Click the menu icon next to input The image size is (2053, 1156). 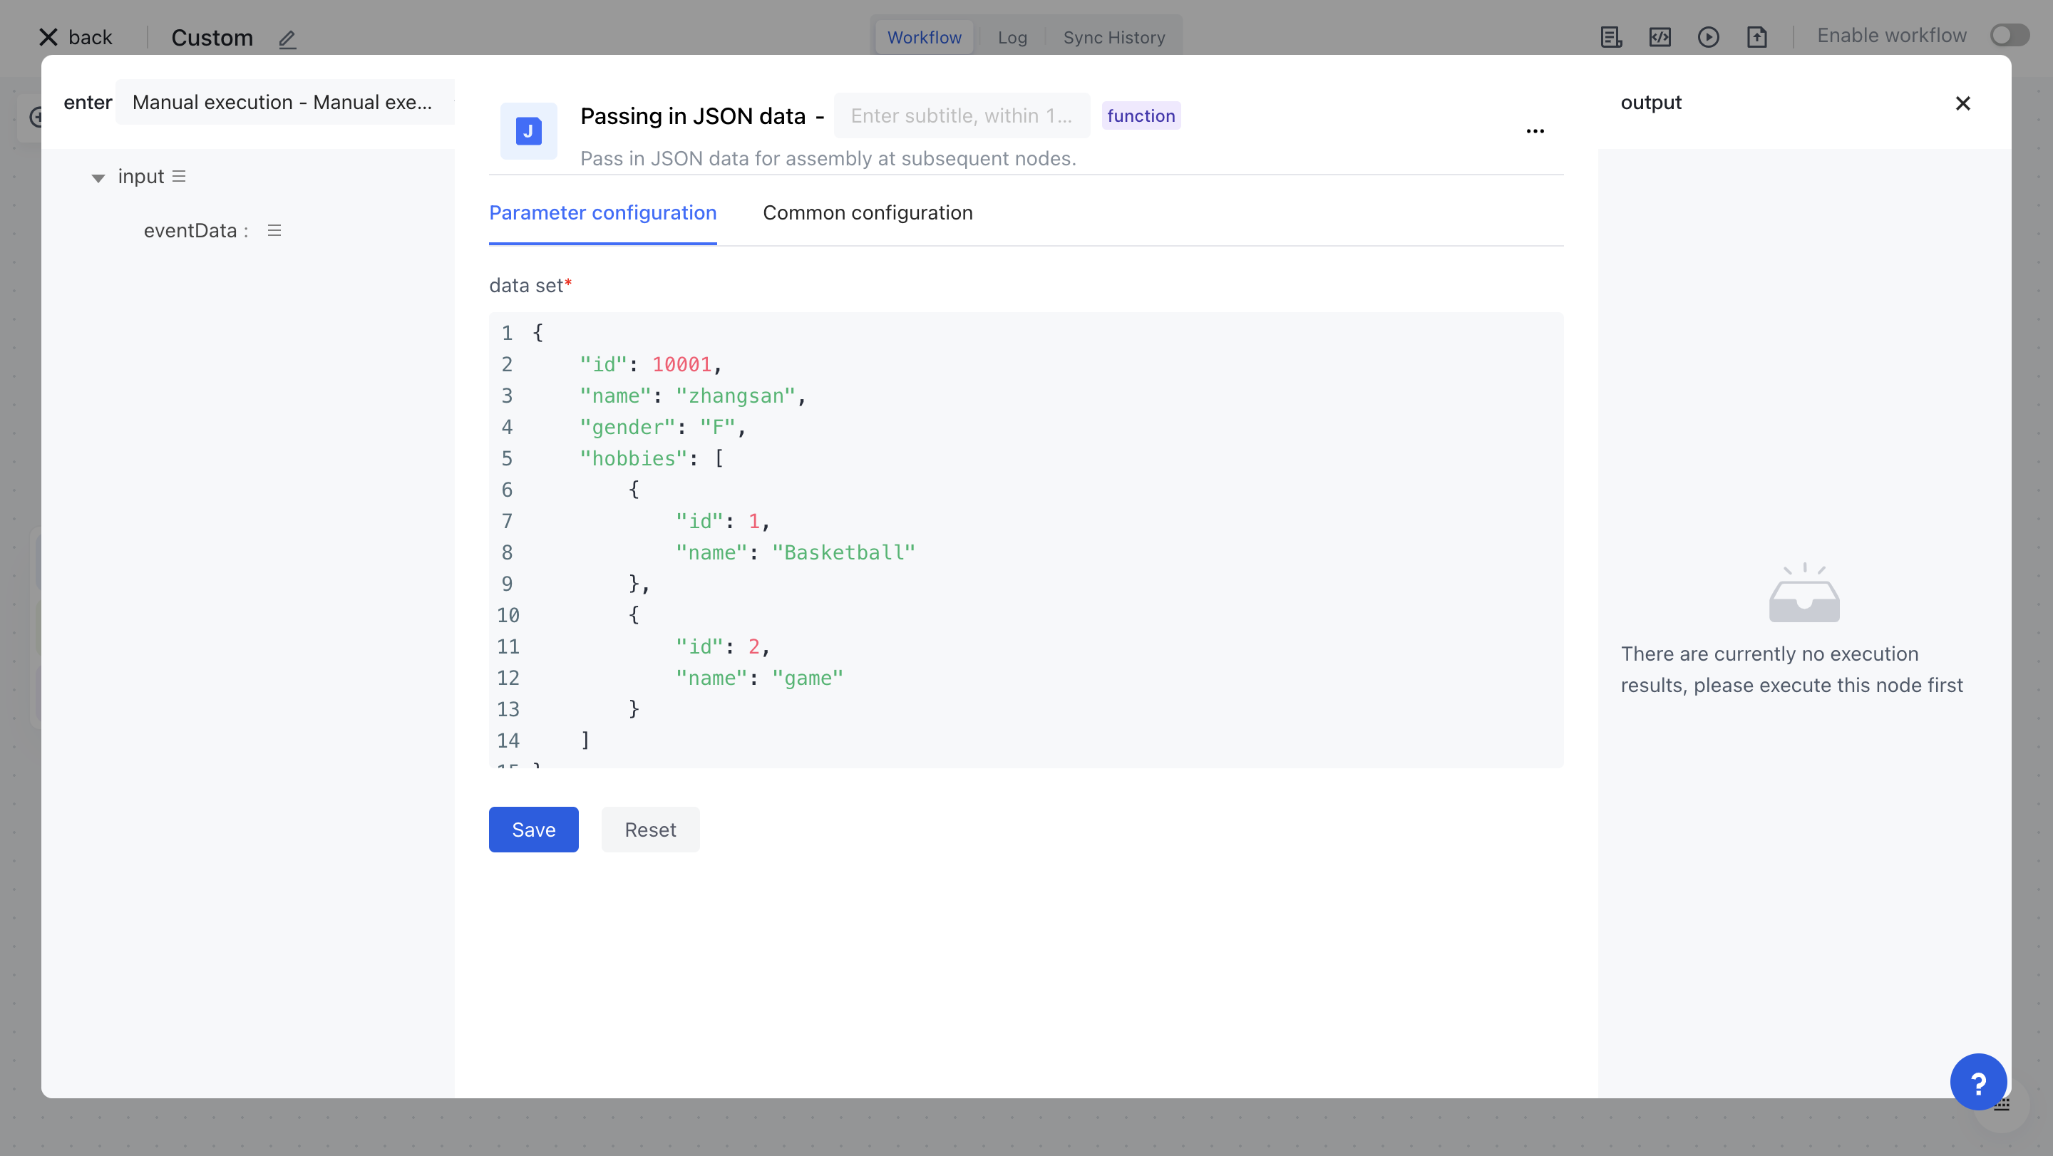pyautogui.click(x=178, y=176)
